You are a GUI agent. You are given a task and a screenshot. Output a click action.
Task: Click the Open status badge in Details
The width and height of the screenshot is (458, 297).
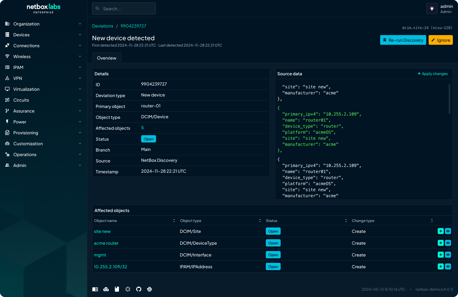[148, 139]
